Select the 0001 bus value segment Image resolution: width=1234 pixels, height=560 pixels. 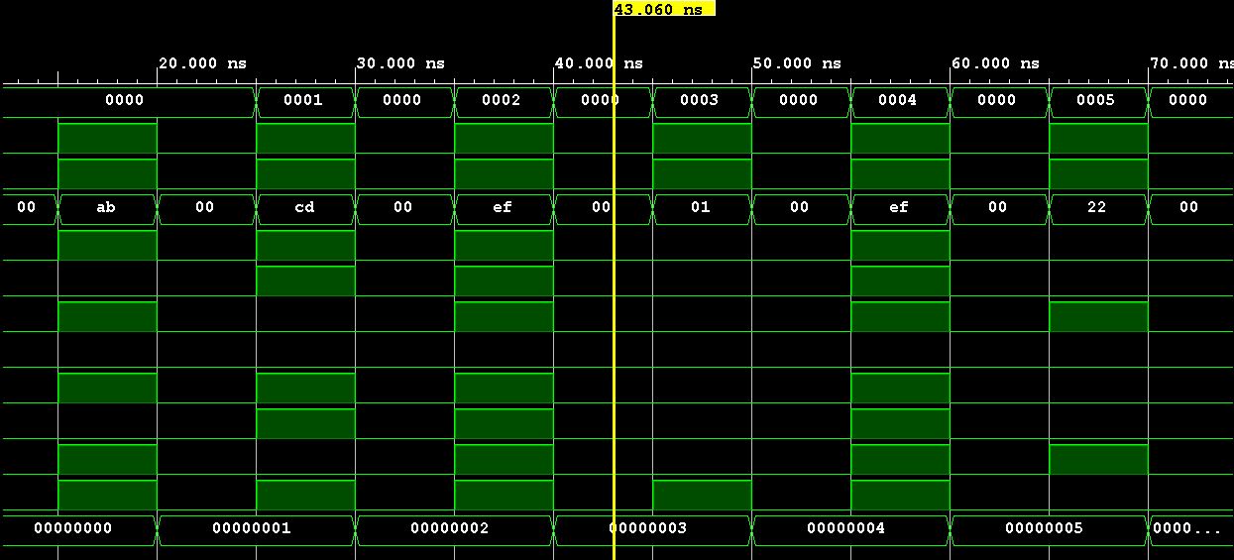point(304,100)
